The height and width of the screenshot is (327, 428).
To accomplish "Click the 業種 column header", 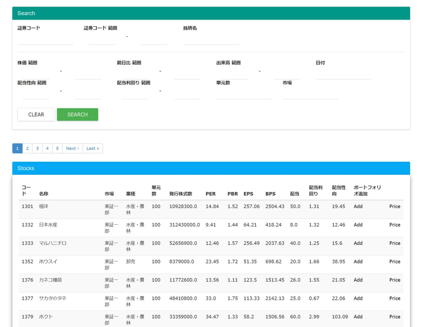I will [130, 194].
